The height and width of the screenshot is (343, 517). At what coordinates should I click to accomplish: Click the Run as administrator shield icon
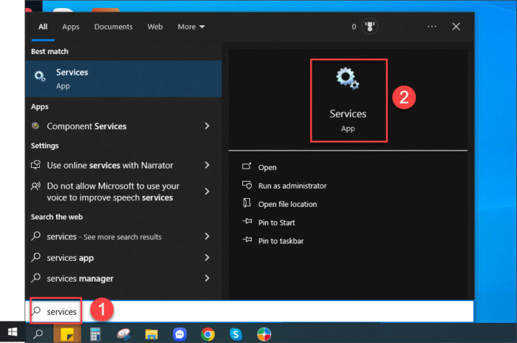coord(247,185)
